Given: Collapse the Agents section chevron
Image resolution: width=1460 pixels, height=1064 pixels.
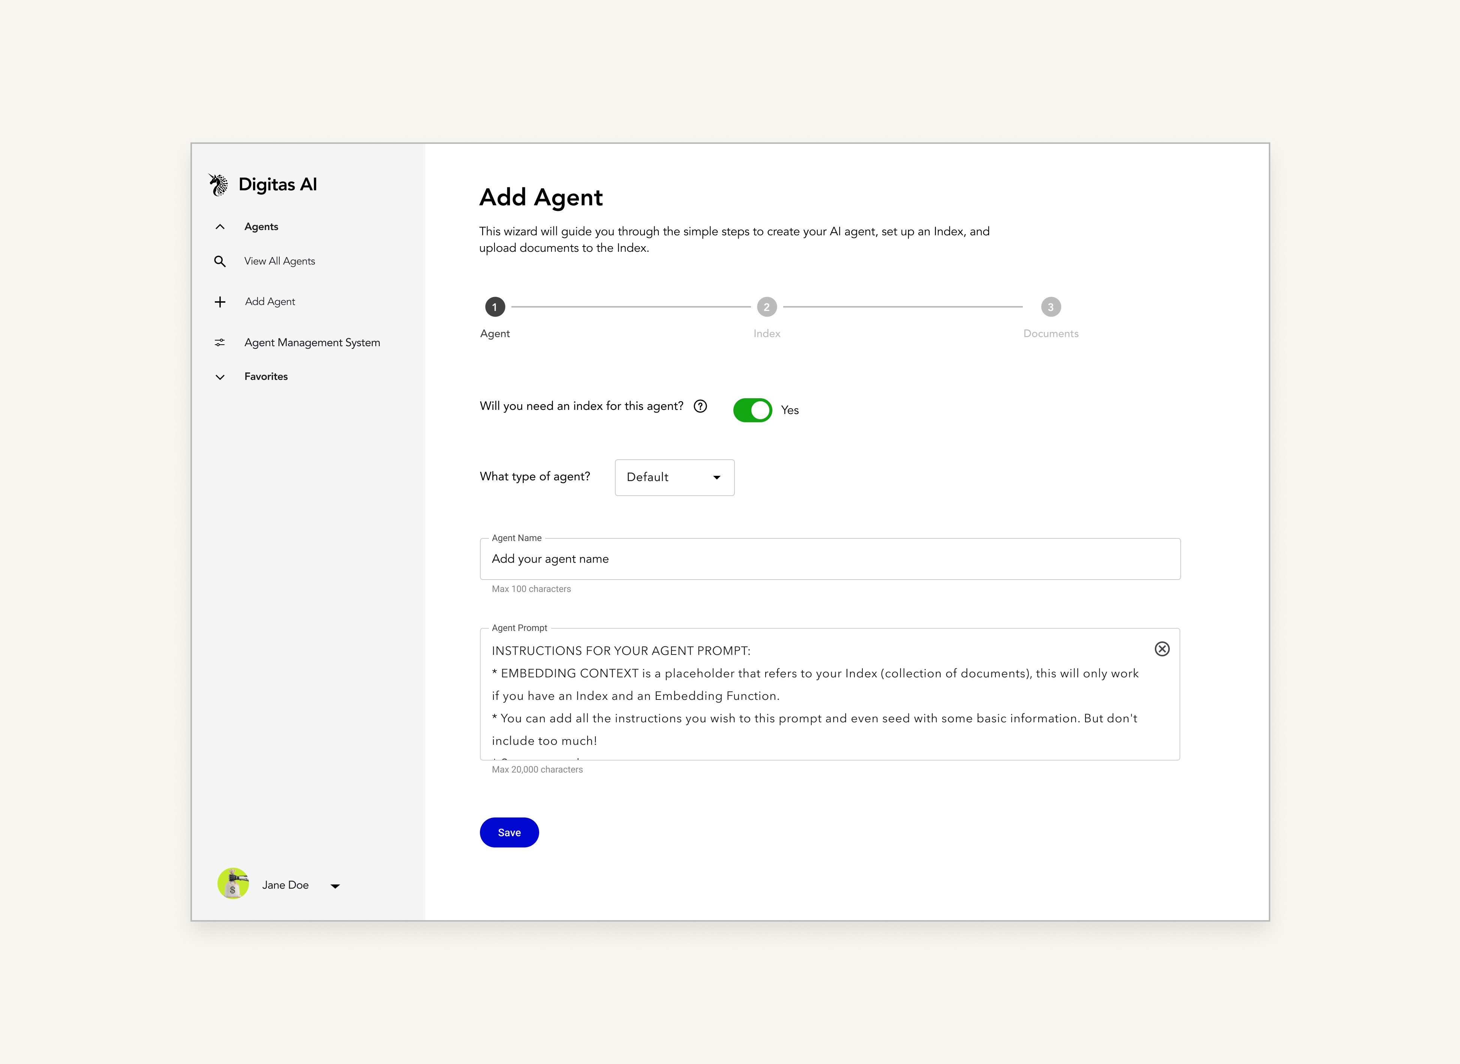Looking at the screenshot, I should (x=220, y=227).
